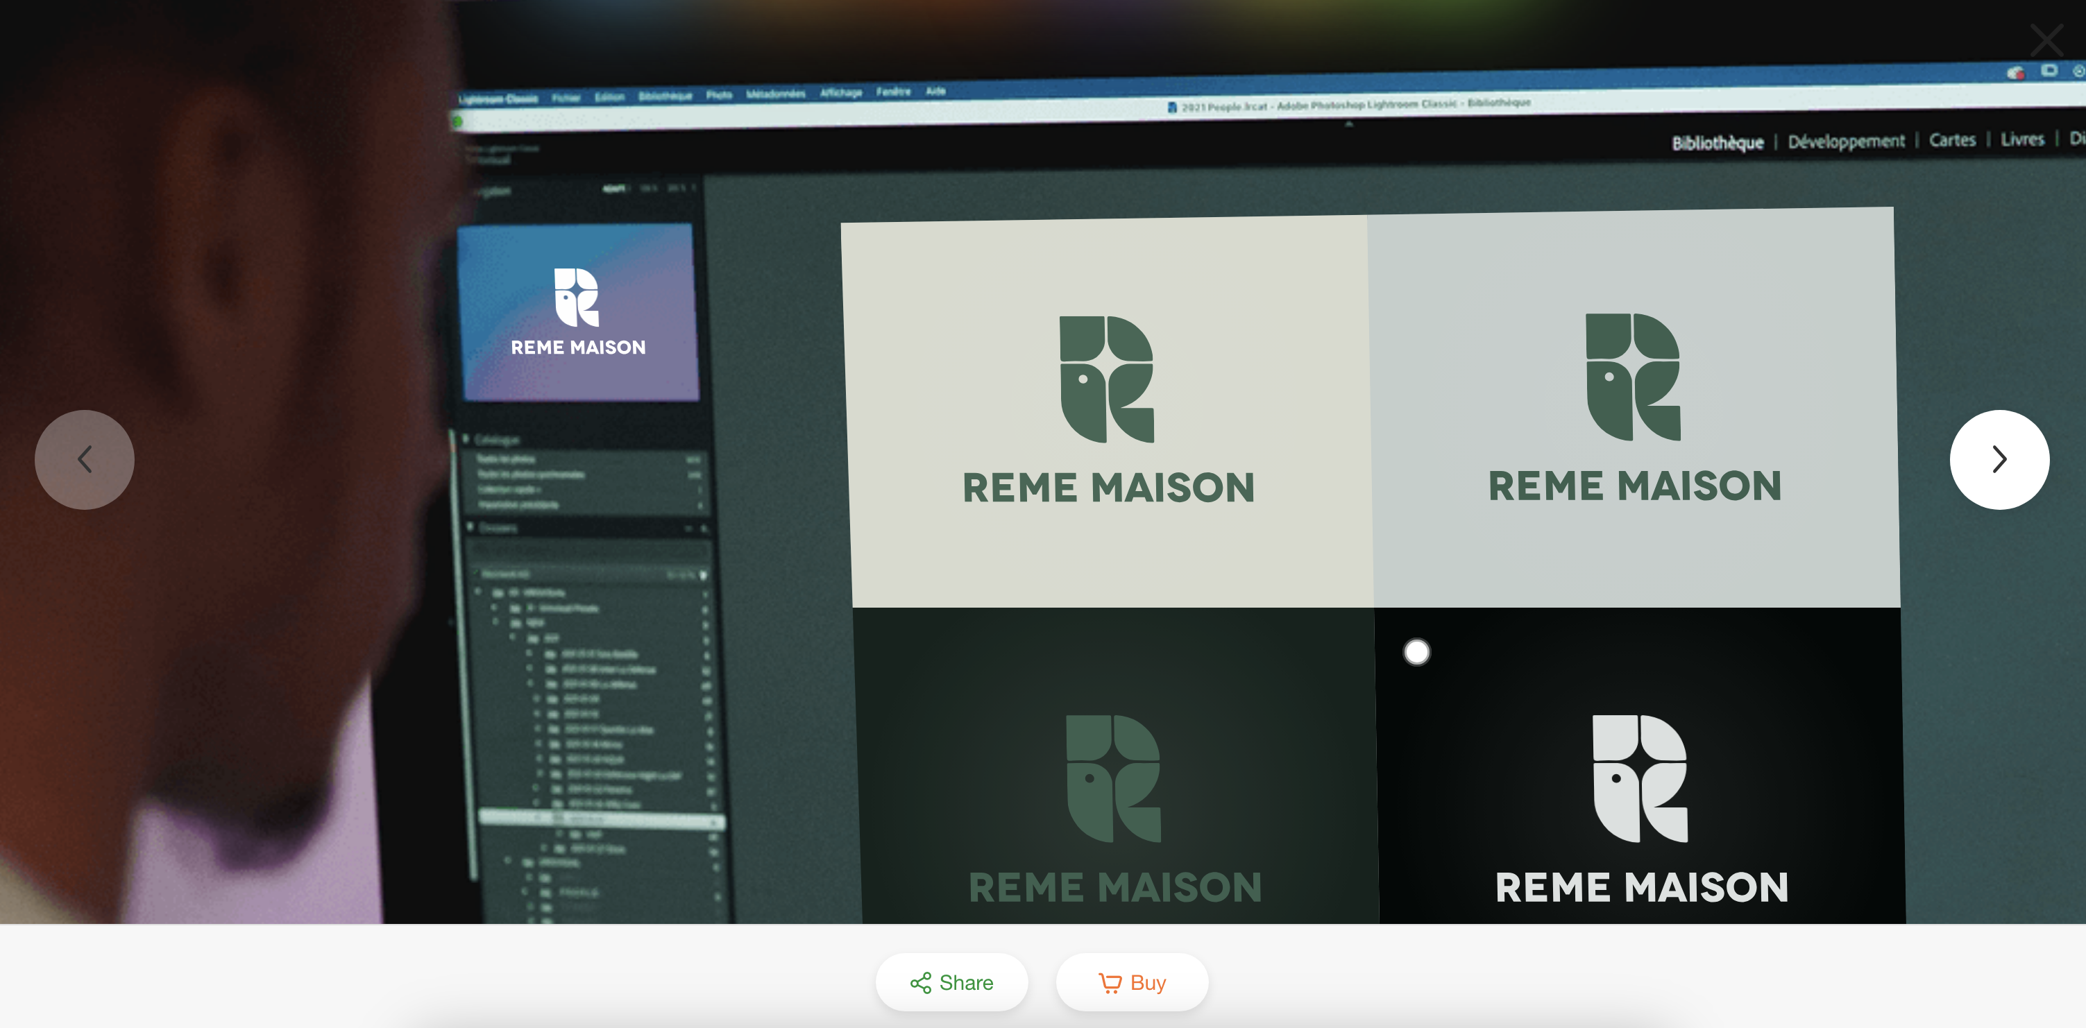Switch to the Développement module
The image size is (2086, 1028).
point(1845,141)
